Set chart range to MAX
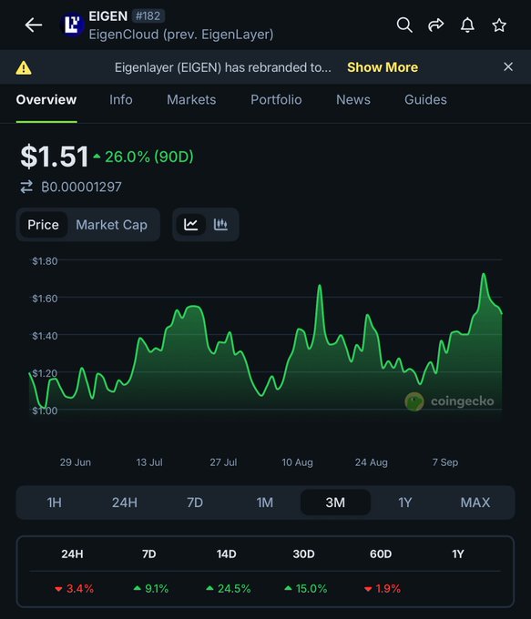This screenshot has height=619, width=531. [x=475, y=502]
